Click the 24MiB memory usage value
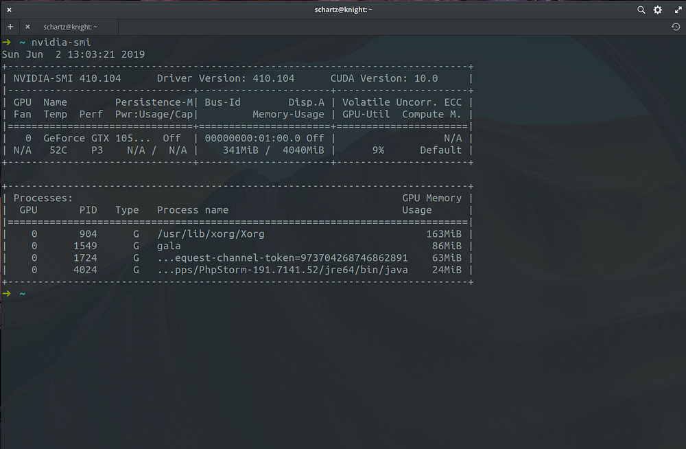This screenshot has height=449, width=686. click(447, 270)
